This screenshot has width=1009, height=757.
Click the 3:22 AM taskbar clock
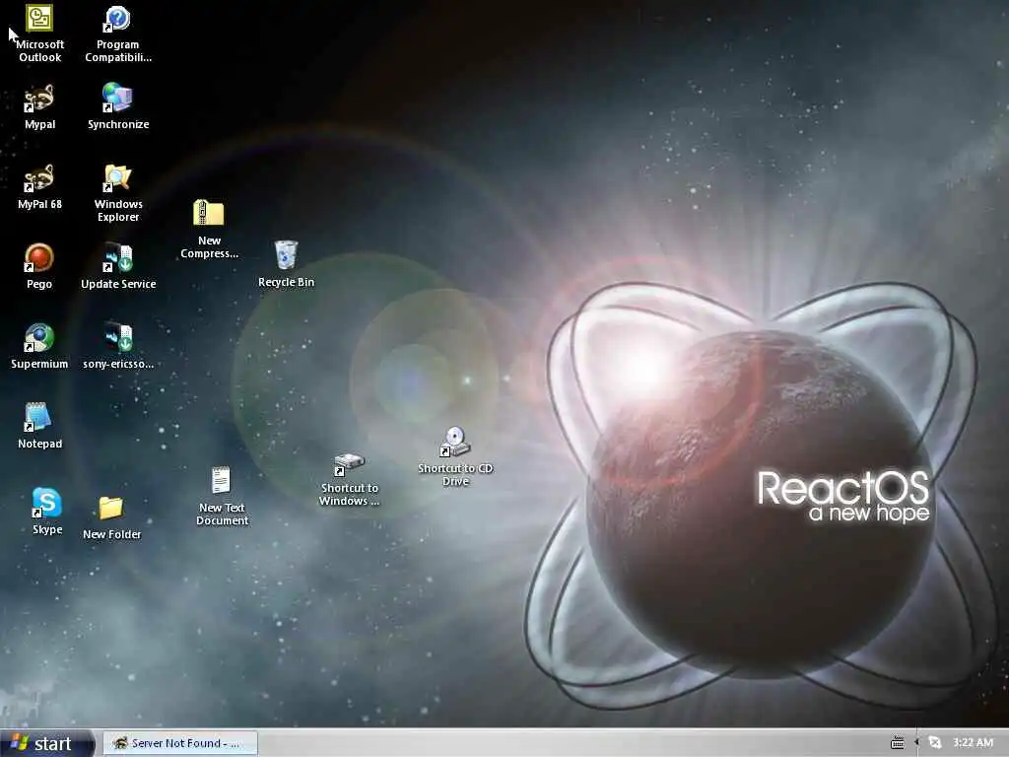click(973, 743)
